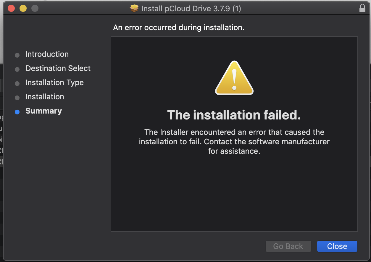The width and height of the screenshot is (371, 262).
Task: Click the "Install pCloud Drive 3.7.9 (1)" window title
Action: 191,9
